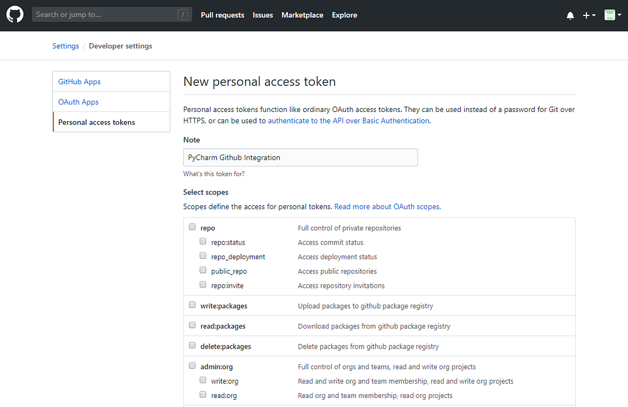Toggle the read:org checkbox
The image size is (628, 407).
pos(203,394)
